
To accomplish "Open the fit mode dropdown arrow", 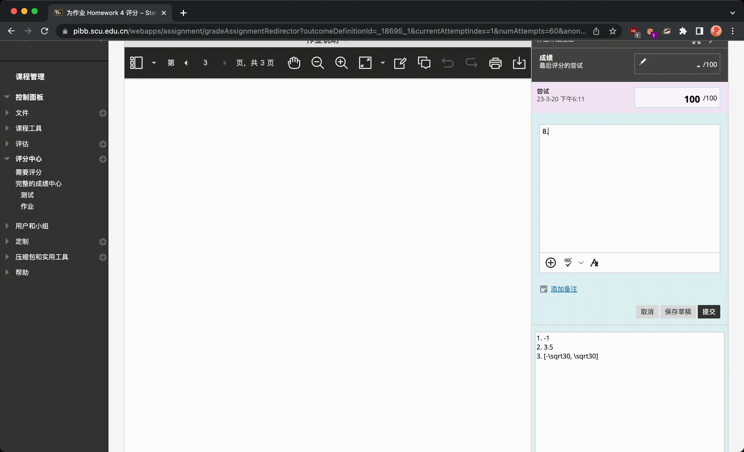I will click(x=383, y=63).
